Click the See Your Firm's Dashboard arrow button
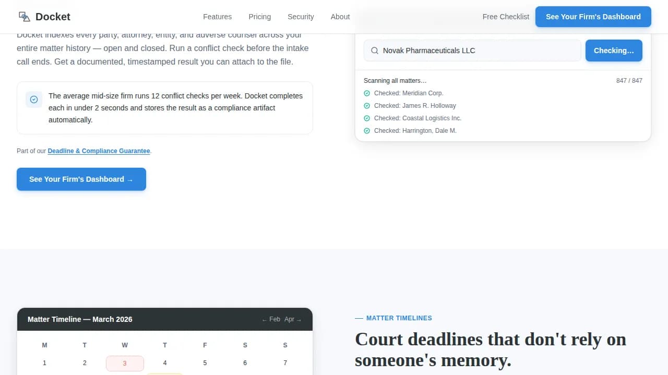668x375 pixels. (x=81, y=179)
